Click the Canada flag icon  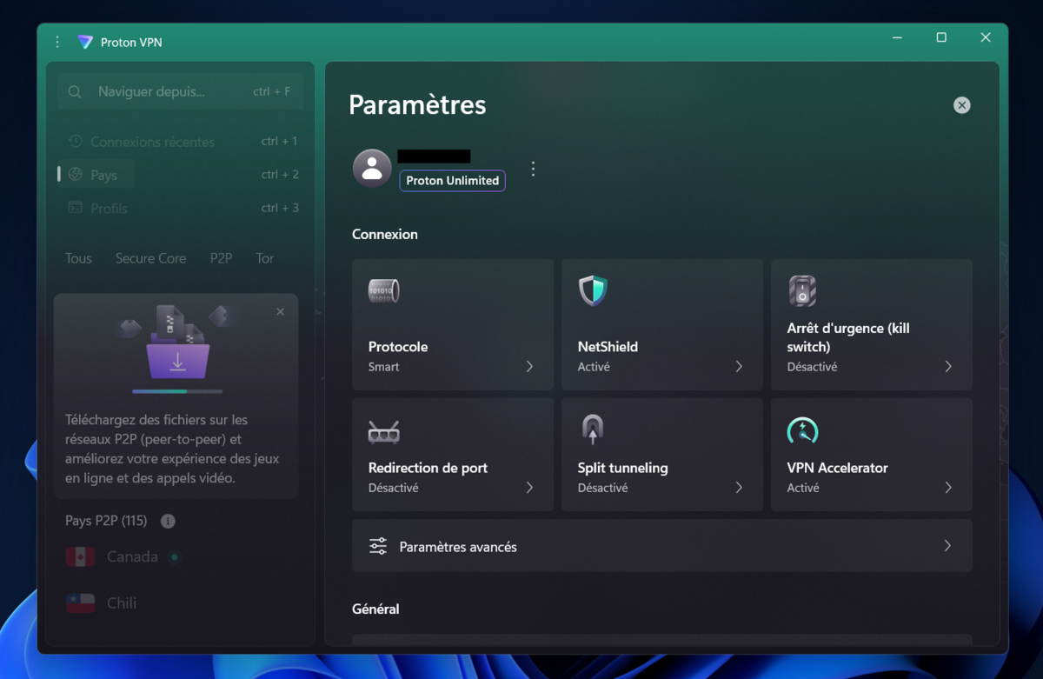(81, 556)
